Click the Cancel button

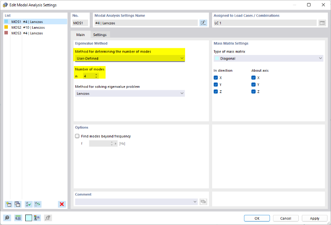[x=286, y=218]
